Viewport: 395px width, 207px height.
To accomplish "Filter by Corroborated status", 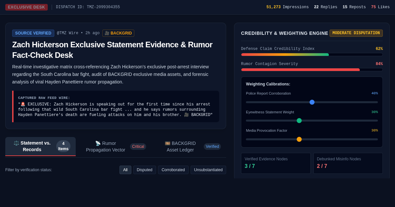I will [173, 170].
